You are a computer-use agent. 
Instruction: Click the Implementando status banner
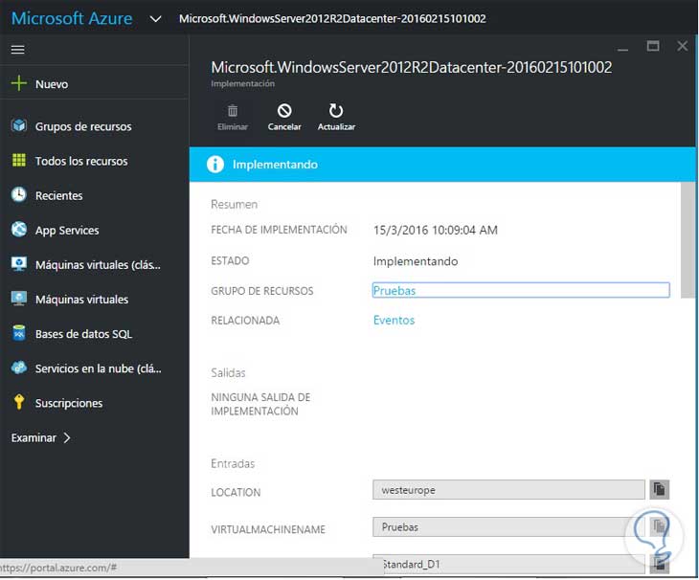(442, 165)
